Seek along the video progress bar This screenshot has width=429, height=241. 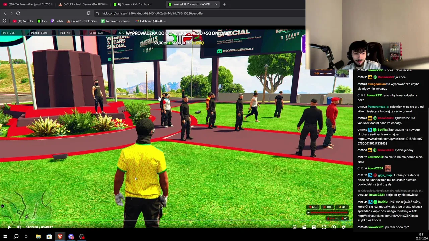177,220
